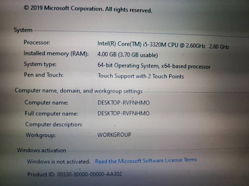This screenshot has height=186, width=249.
Task: Click the 'Computer name:' label
Action: 46,103
